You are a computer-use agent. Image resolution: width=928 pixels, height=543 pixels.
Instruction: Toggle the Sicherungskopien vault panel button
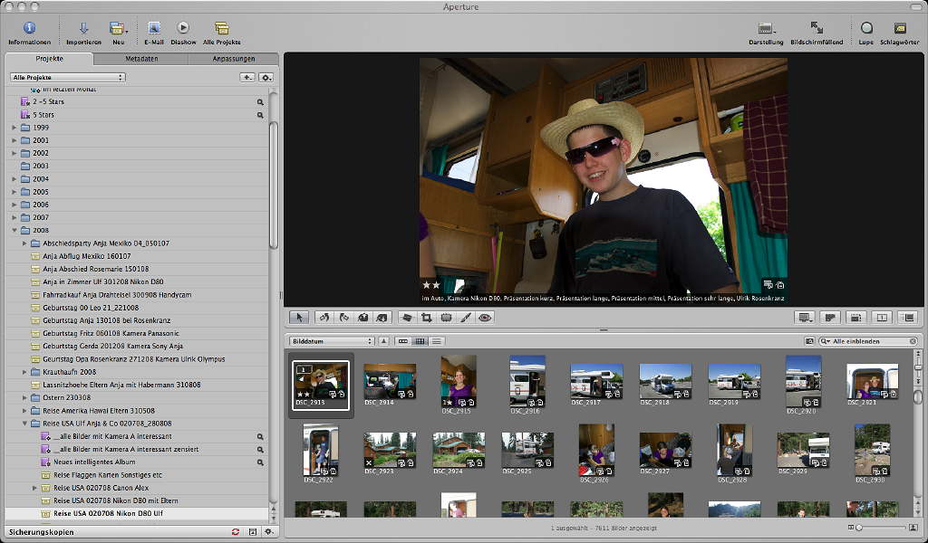[x=253, y=532]
